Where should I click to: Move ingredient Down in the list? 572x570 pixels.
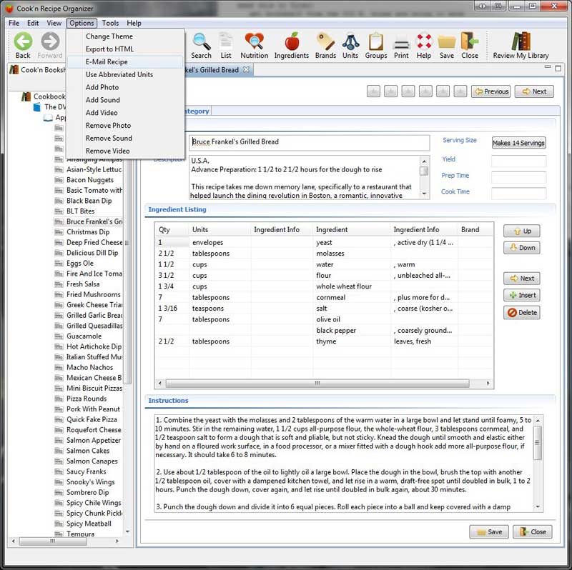pos(522,247)
